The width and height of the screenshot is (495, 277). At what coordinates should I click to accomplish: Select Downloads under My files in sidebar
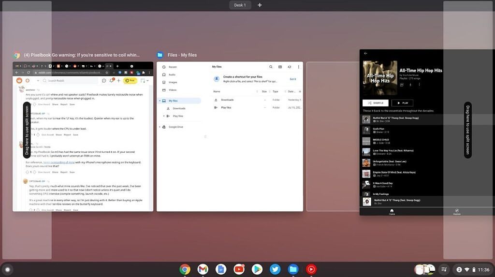point(179,108)
